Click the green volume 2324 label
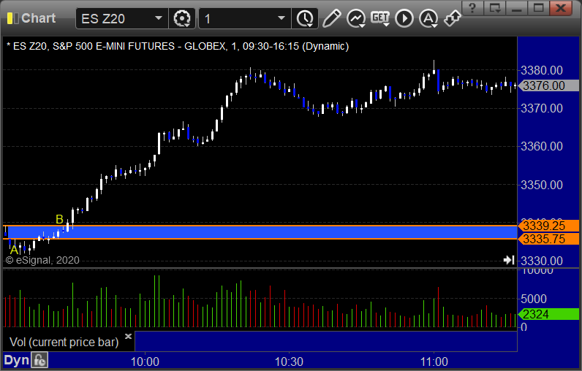Screen dimensions: 582x371 (549, 314)
